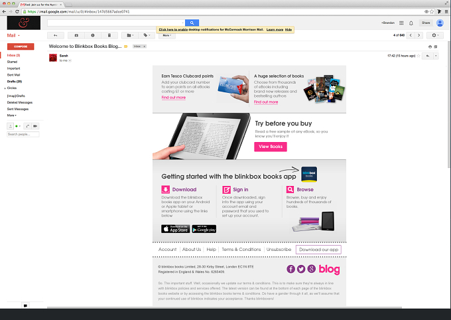Go to the newer conversation

[411, 35]
